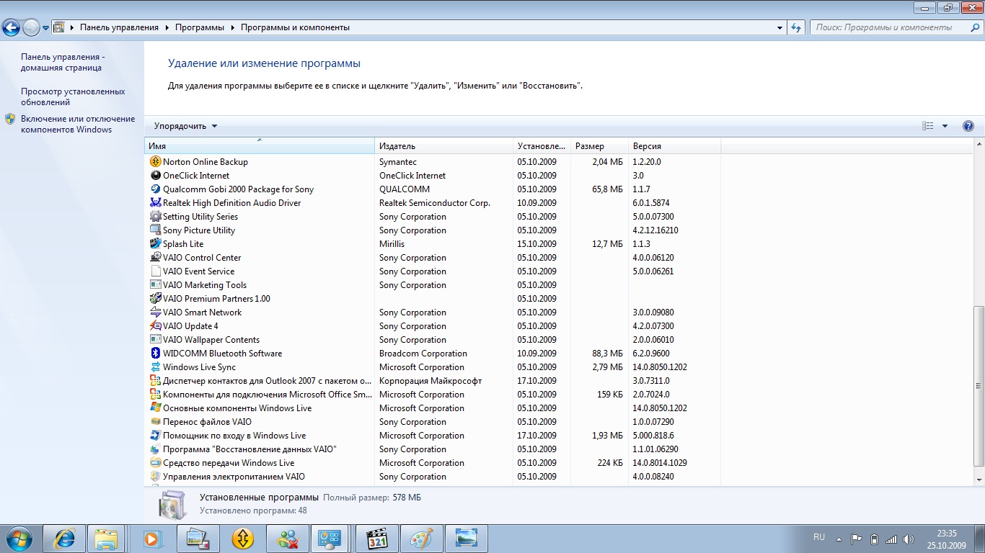
Task: Go back with the Back arrow
Action: point(11,28)
